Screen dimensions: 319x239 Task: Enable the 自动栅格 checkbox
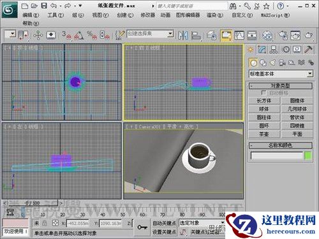point(263,93)
